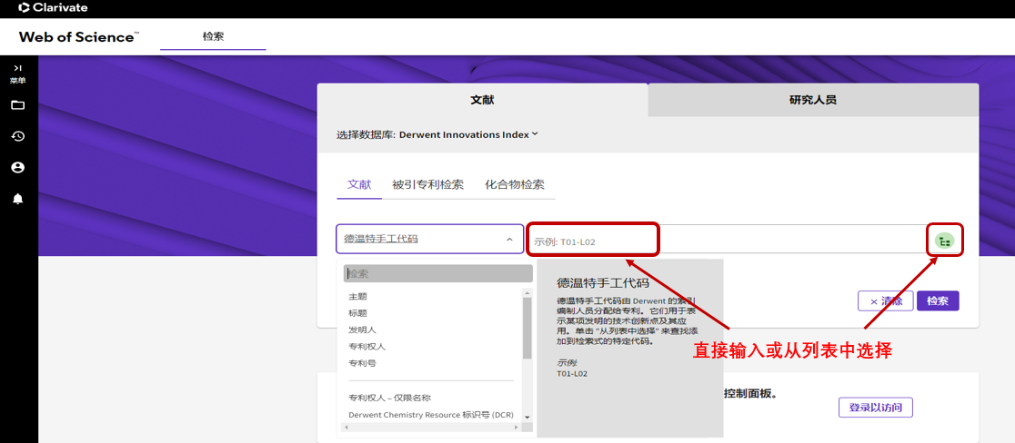
Task: Click the user profile icon
Action: pyautogui.click(x=17, y=168)
